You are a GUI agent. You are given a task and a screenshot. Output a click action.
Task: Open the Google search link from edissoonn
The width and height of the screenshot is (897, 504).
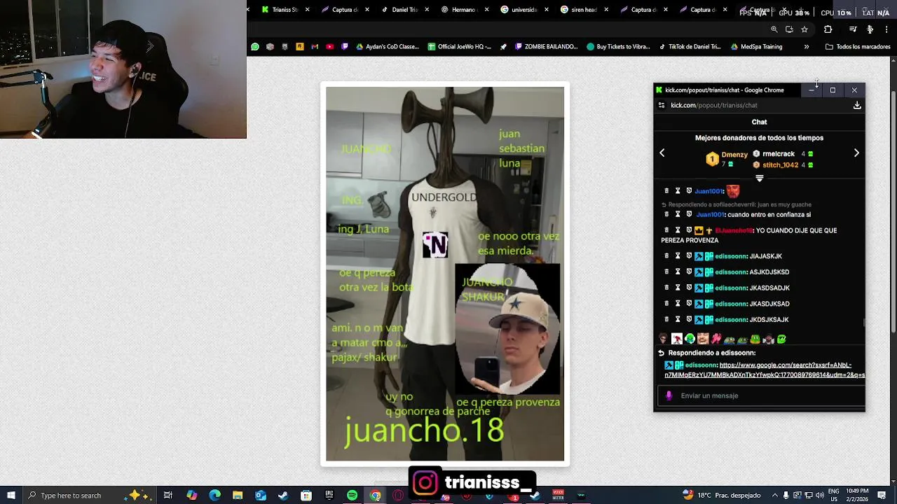765,370
